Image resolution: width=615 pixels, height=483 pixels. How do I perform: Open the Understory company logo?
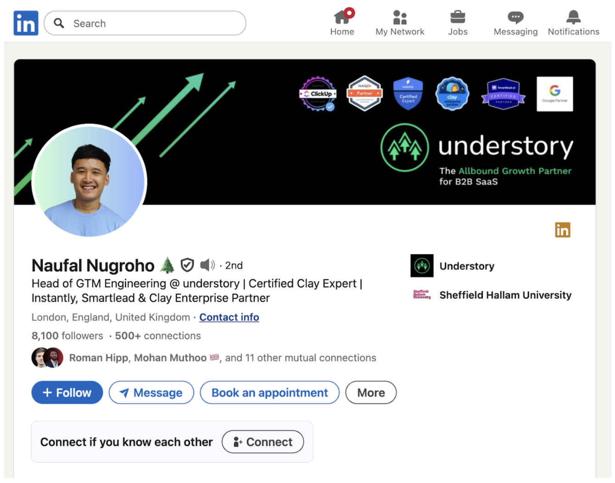(x=422, y=265)
